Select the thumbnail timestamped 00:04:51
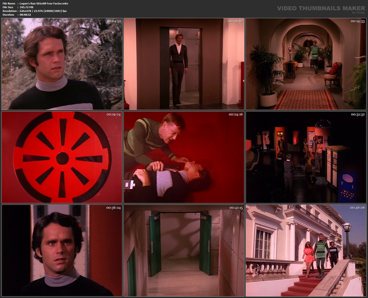 [62, 64]
